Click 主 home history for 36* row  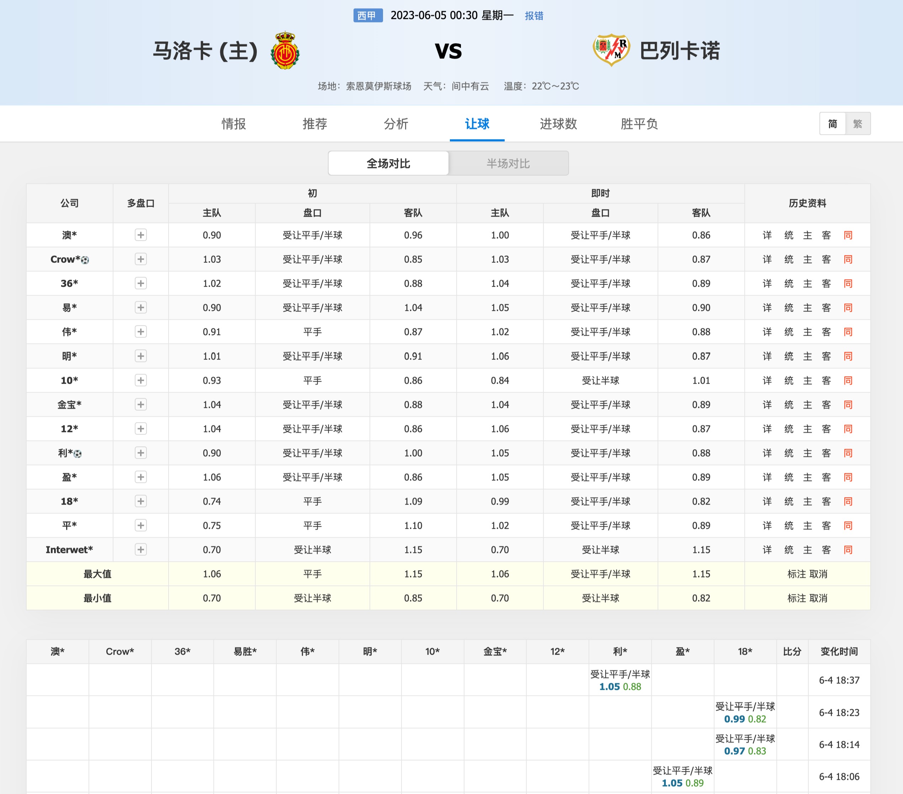pos(808,283)
